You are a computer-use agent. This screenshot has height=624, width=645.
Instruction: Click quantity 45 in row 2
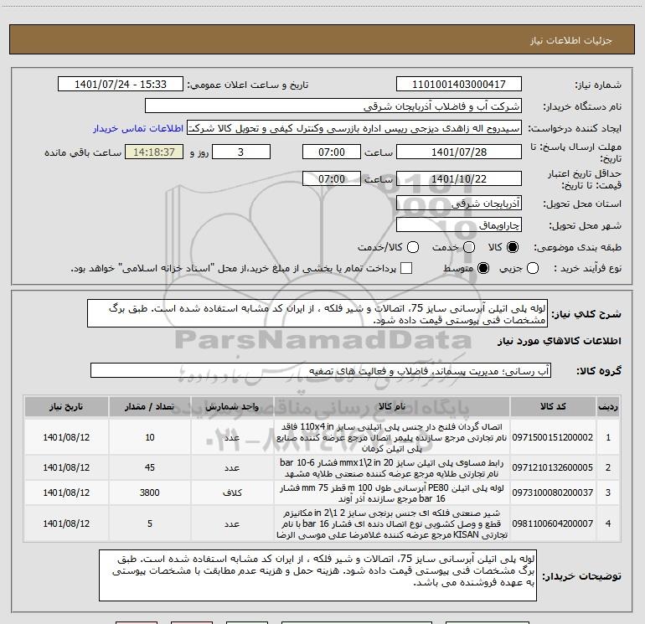(x=150, y=467)
